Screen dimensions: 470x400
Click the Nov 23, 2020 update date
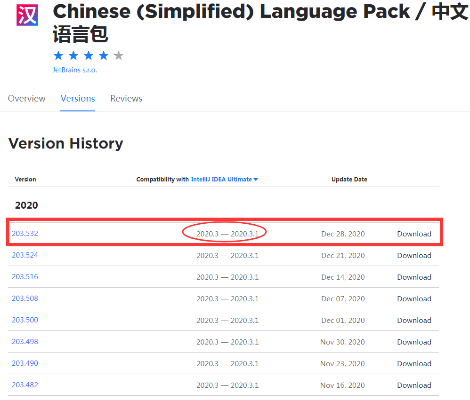(x=342, y=363)
